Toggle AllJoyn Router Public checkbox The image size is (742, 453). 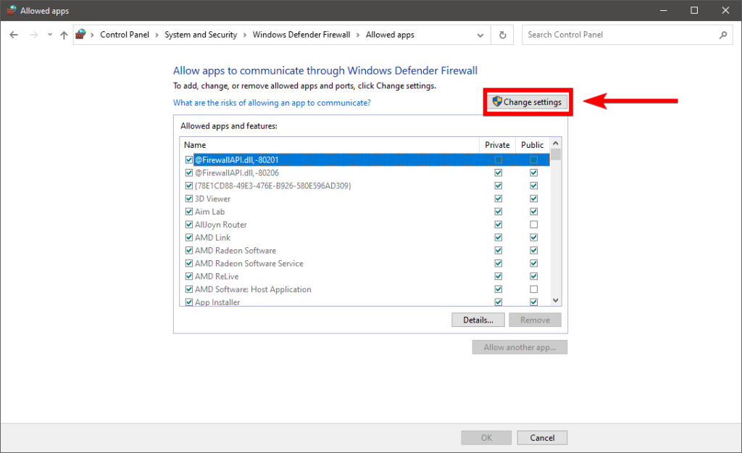pos(534,225)
